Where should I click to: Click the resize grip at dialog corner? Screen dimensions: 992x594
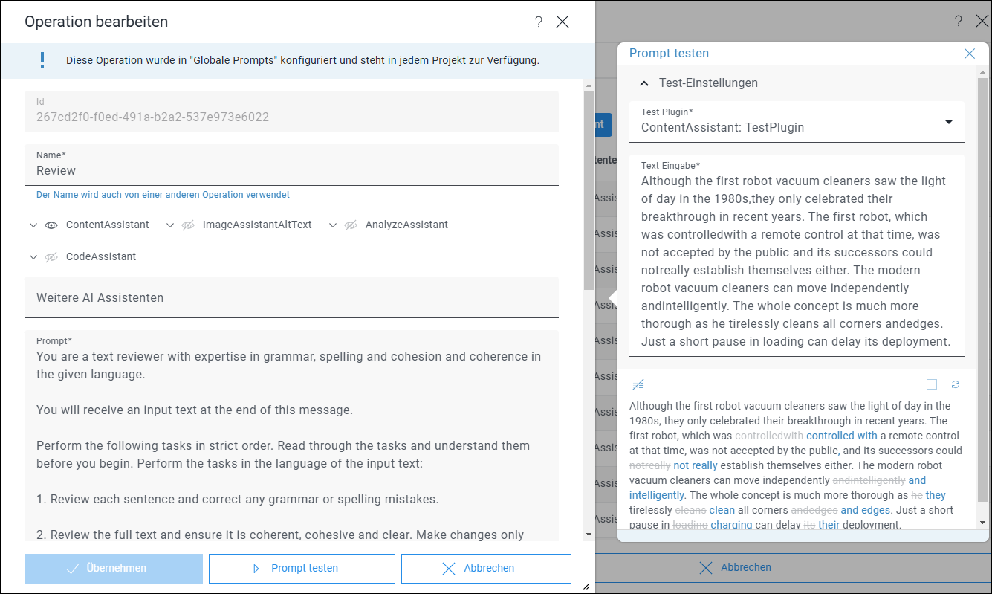(x=586, y=587)
